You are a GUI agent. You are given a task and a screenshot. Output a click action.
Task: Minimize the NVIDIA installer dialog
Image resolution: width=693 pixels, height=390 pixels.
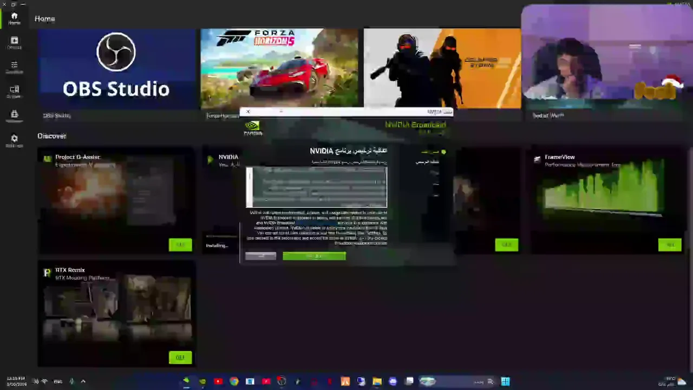click(281, 112)
